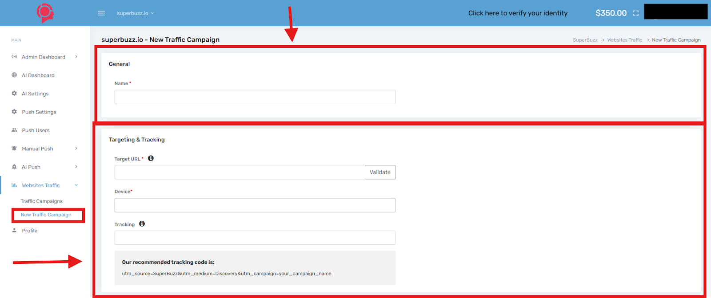
Task: Click the Push Settings gear icon
Action: [14, 112]
